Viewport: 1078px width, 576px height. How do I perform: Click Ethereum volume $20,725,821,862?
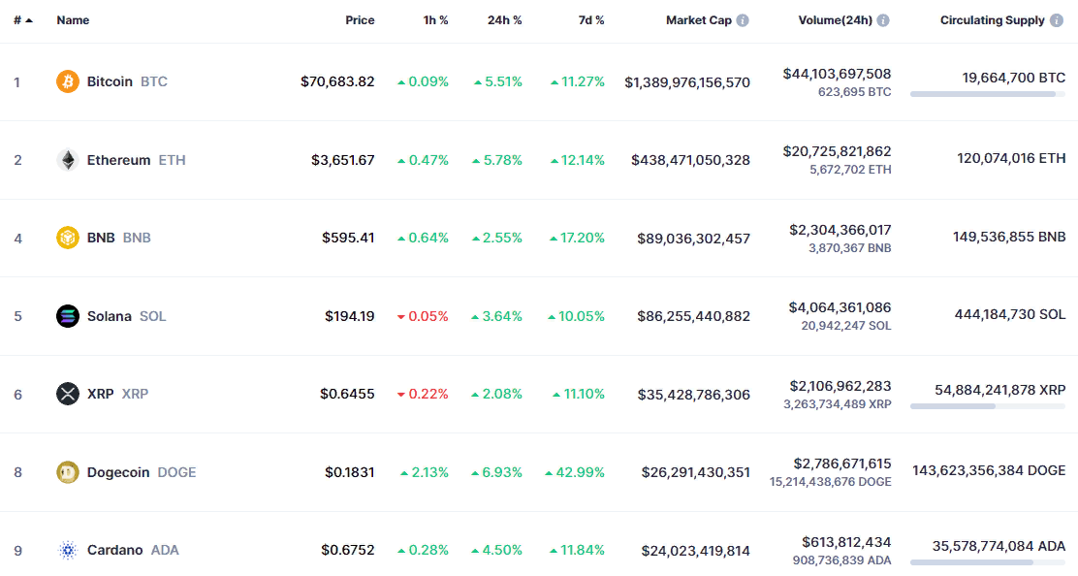point(837,151)
